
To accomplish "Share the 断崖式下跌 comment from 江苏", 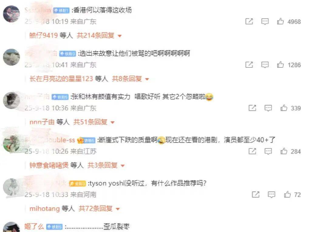I will [252, 151].
